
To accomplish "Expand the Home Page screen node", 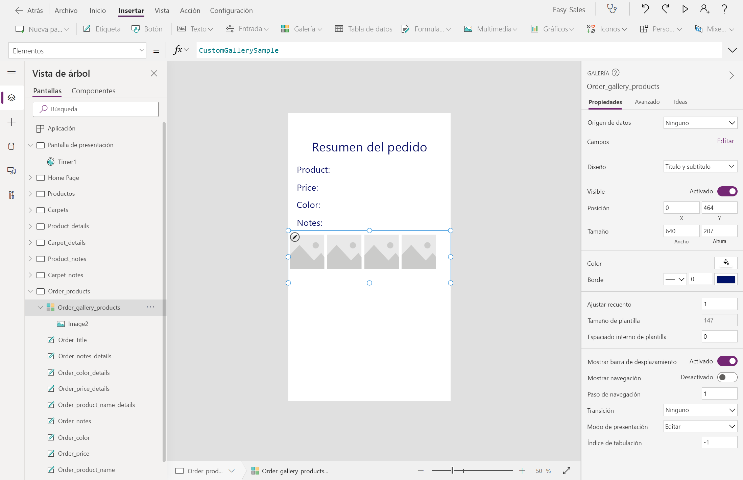I will [30, 177].
